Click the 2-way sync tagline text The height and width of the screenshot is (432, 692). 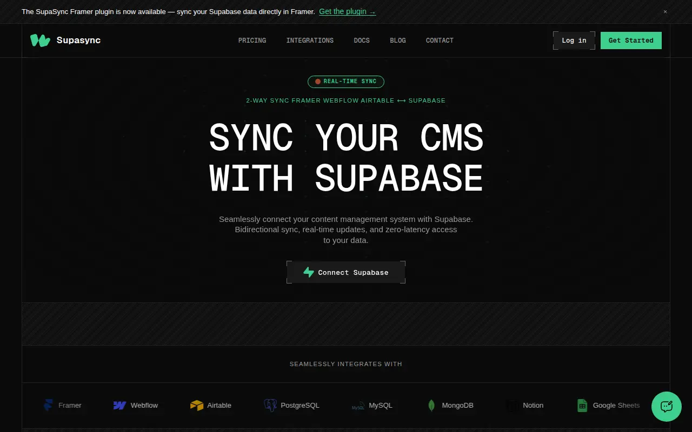[x=346, y=100]
